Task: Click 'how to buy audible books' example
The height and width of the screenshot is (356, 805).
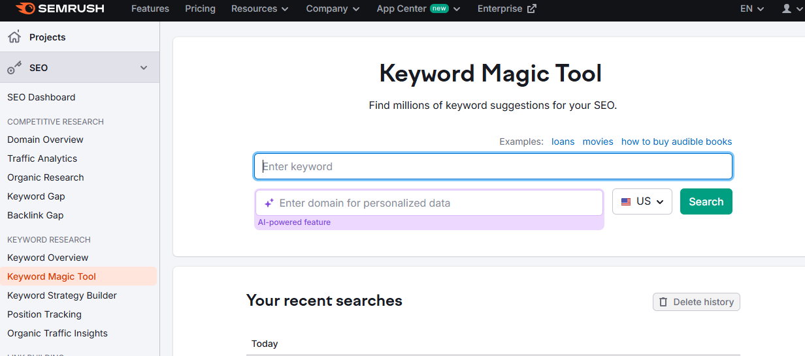Action: [676, 141]
